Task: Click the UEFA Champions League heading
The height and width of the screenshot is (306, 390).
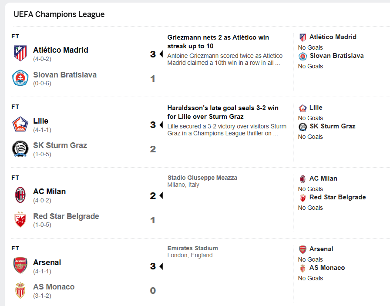Action: click(59, 14)
